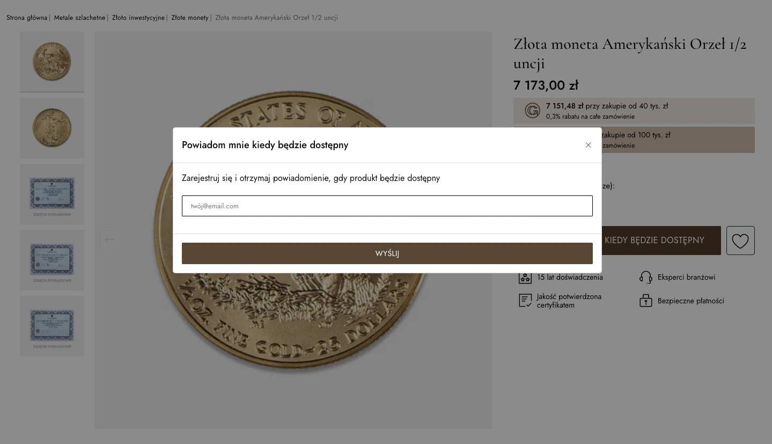Click the Eksperci branżowi headset icon
This screenshot has height=444, width=772.
[x=645, y=278]
